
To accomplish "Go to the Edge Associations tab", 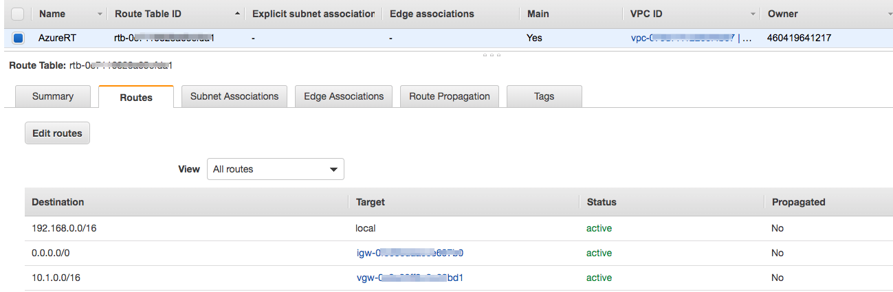I will 344,96.
